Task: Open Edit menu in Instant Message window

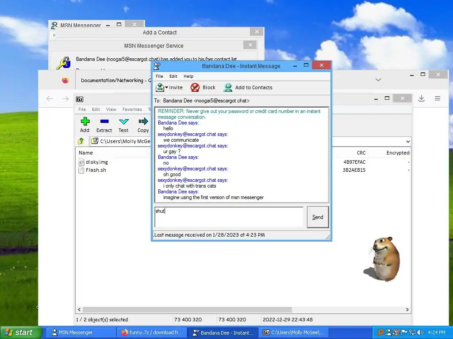Action: pos(173,76)
